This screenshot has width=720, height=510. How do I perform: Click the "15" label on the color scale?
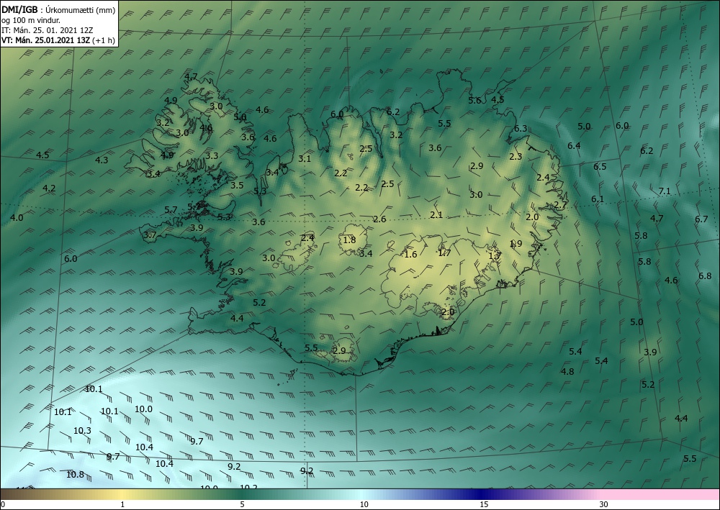pos(484,505)
